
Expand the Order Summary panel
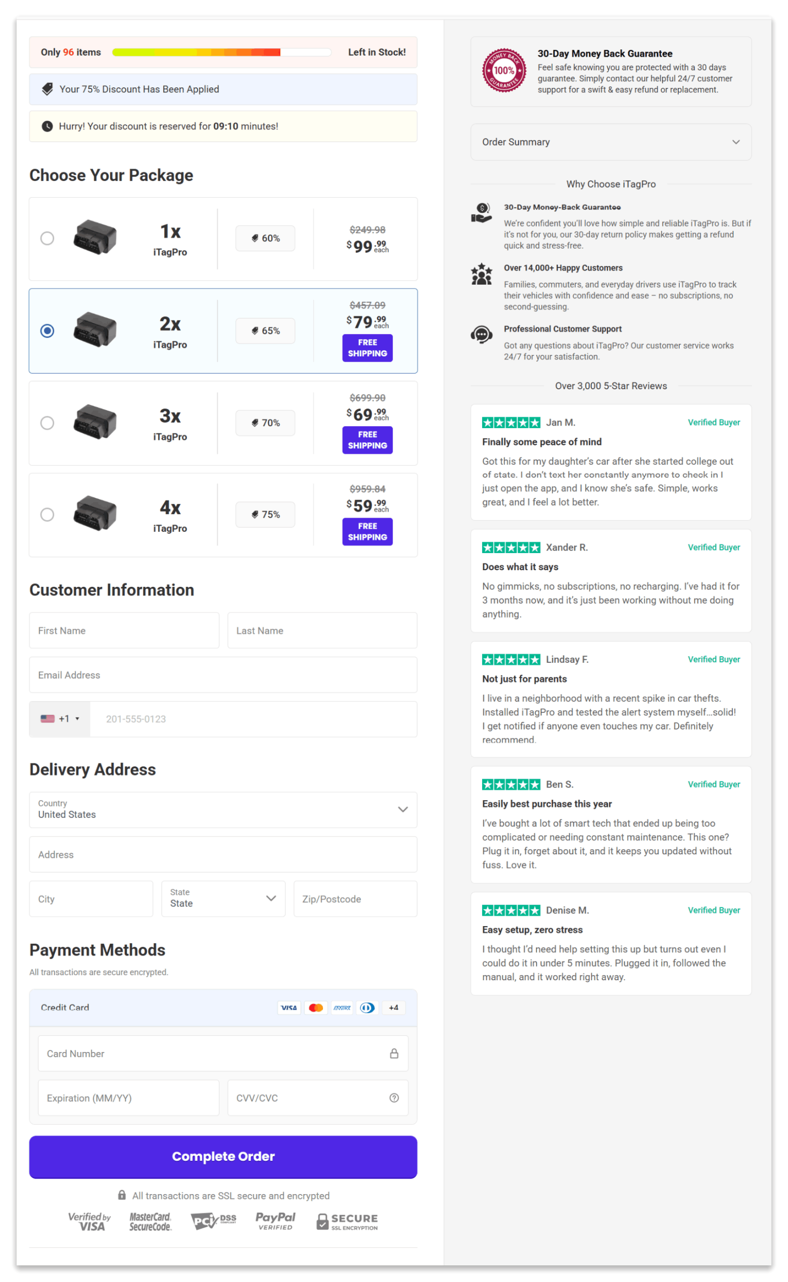(611, 143)
